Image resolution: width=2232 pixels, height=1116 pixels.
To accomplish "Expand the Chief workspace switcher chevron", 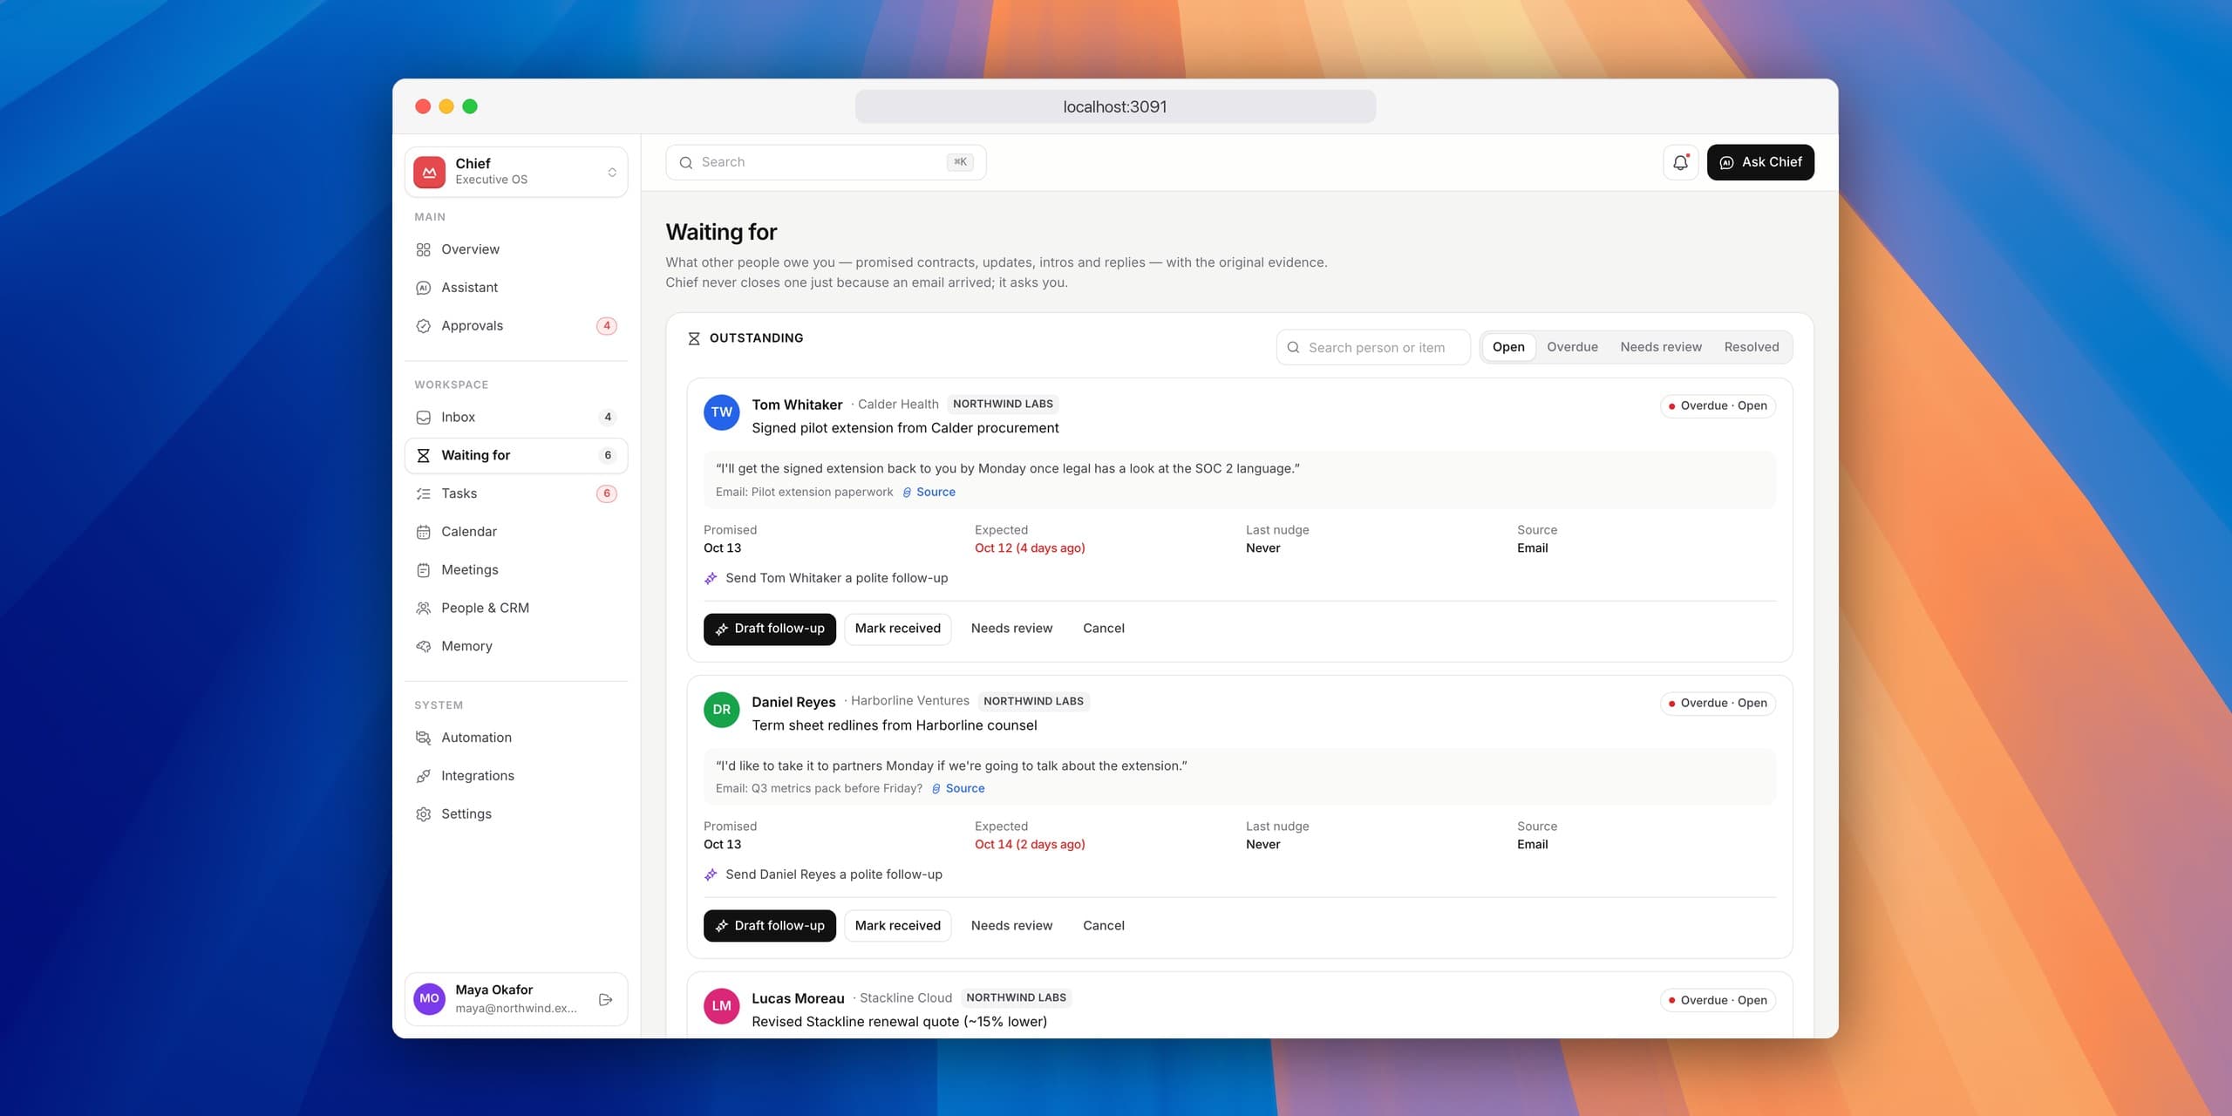I will [612, 173].
